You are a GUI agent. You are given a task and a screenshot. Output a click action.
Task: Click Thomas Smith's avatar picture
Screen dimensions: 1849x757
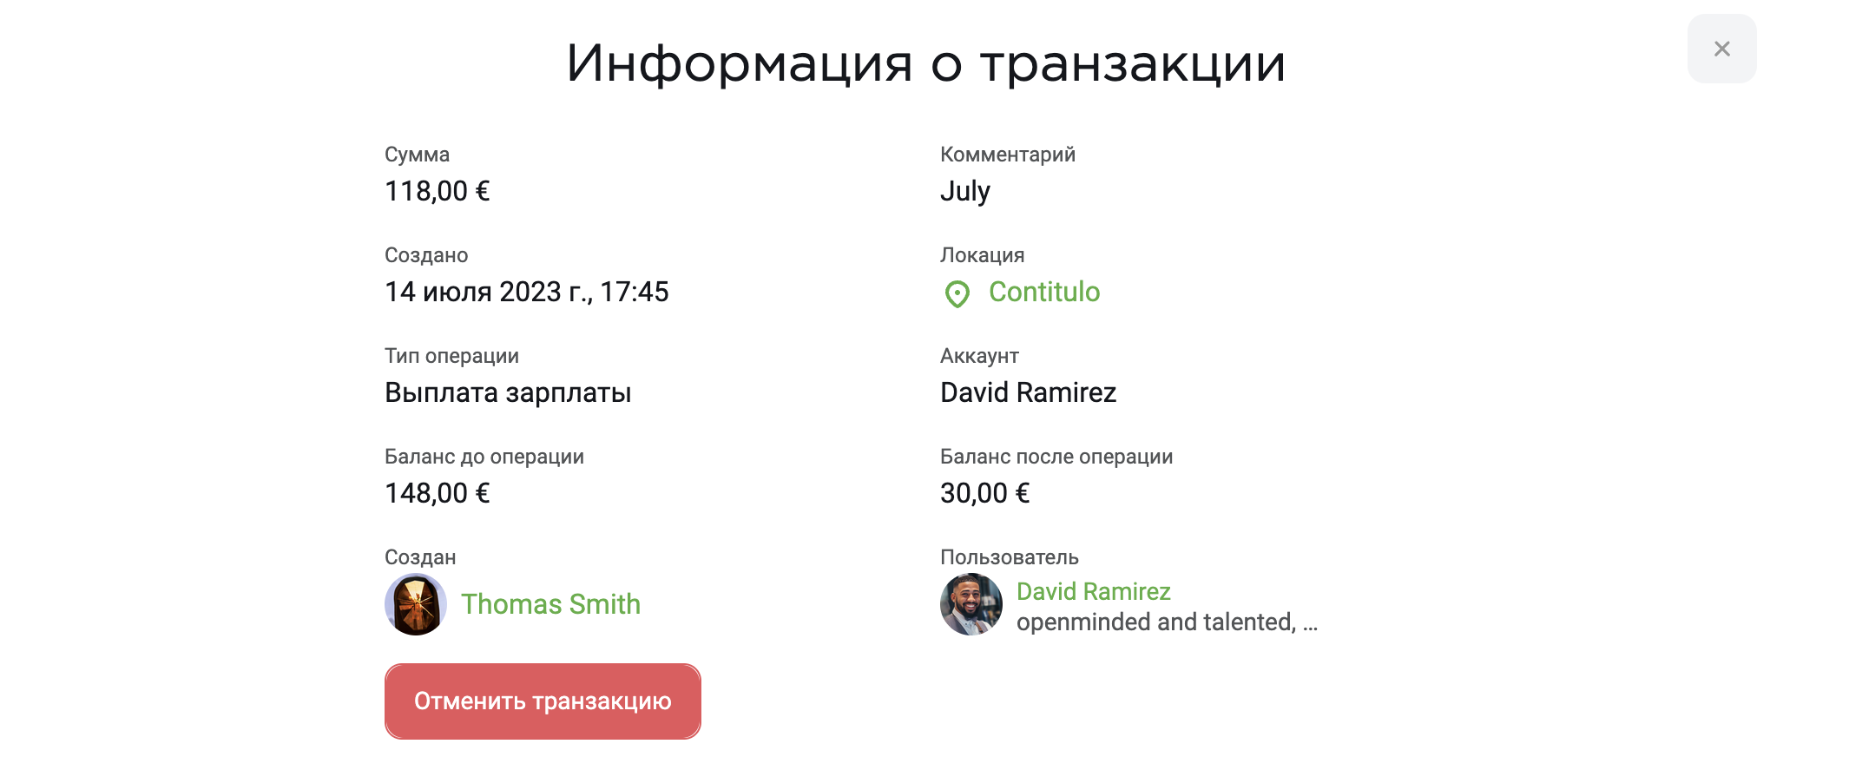pos(416,604)
